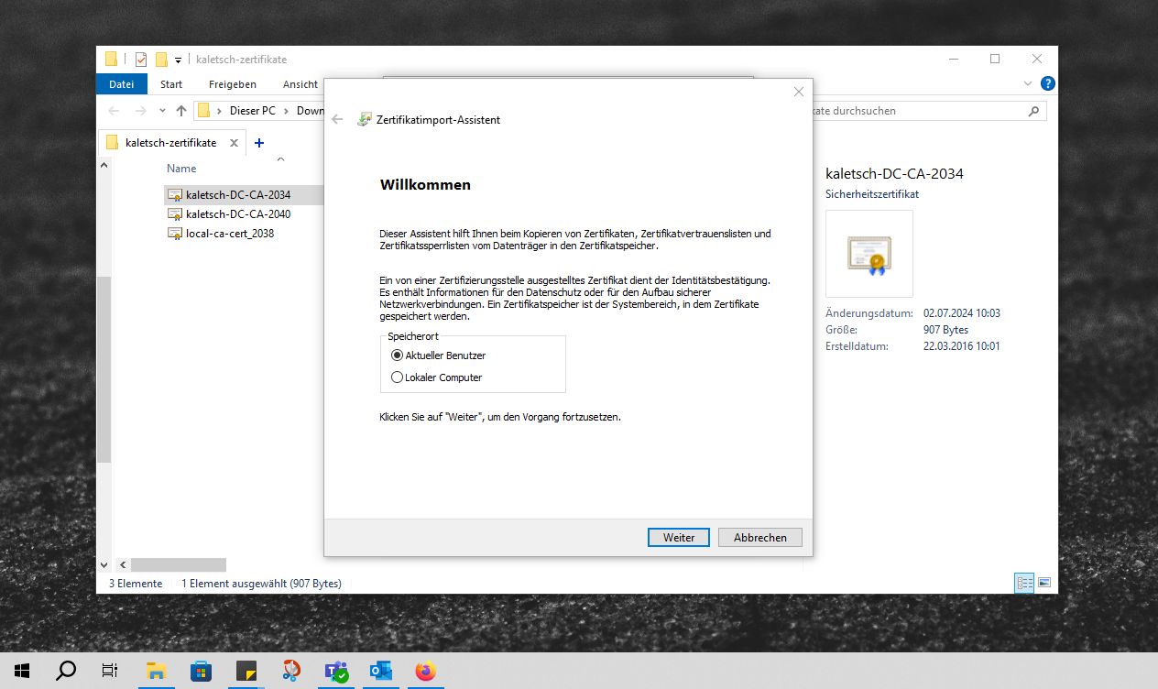Switch to the "Freigeben" ribbon tab
The height and width of the screenshot is (689, 1158).
pos(232,84)
